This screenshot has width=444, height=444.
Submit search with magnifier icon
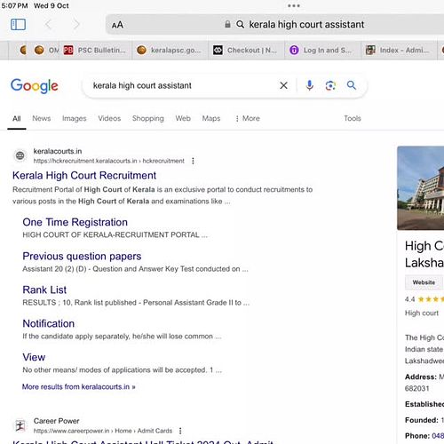click(352, 85)
